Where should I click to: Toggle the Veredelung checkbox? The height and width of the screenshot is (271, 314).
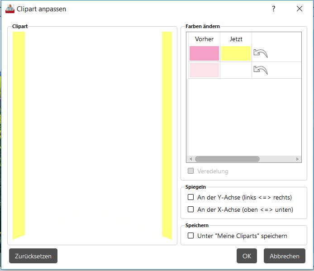tap(191, 171)
